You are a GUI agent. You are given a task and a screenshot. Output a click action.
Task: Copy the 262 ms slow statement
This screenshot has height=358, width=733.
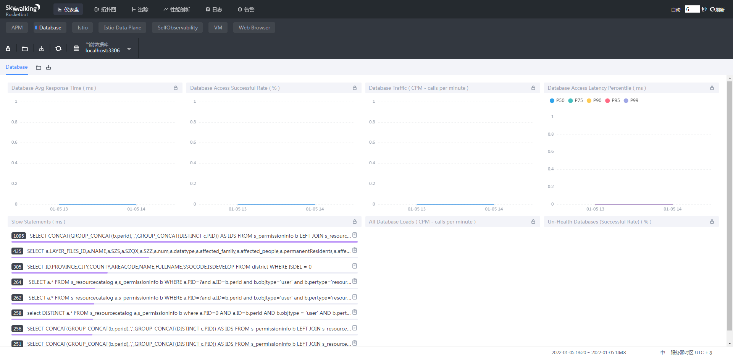coord(355,297)
